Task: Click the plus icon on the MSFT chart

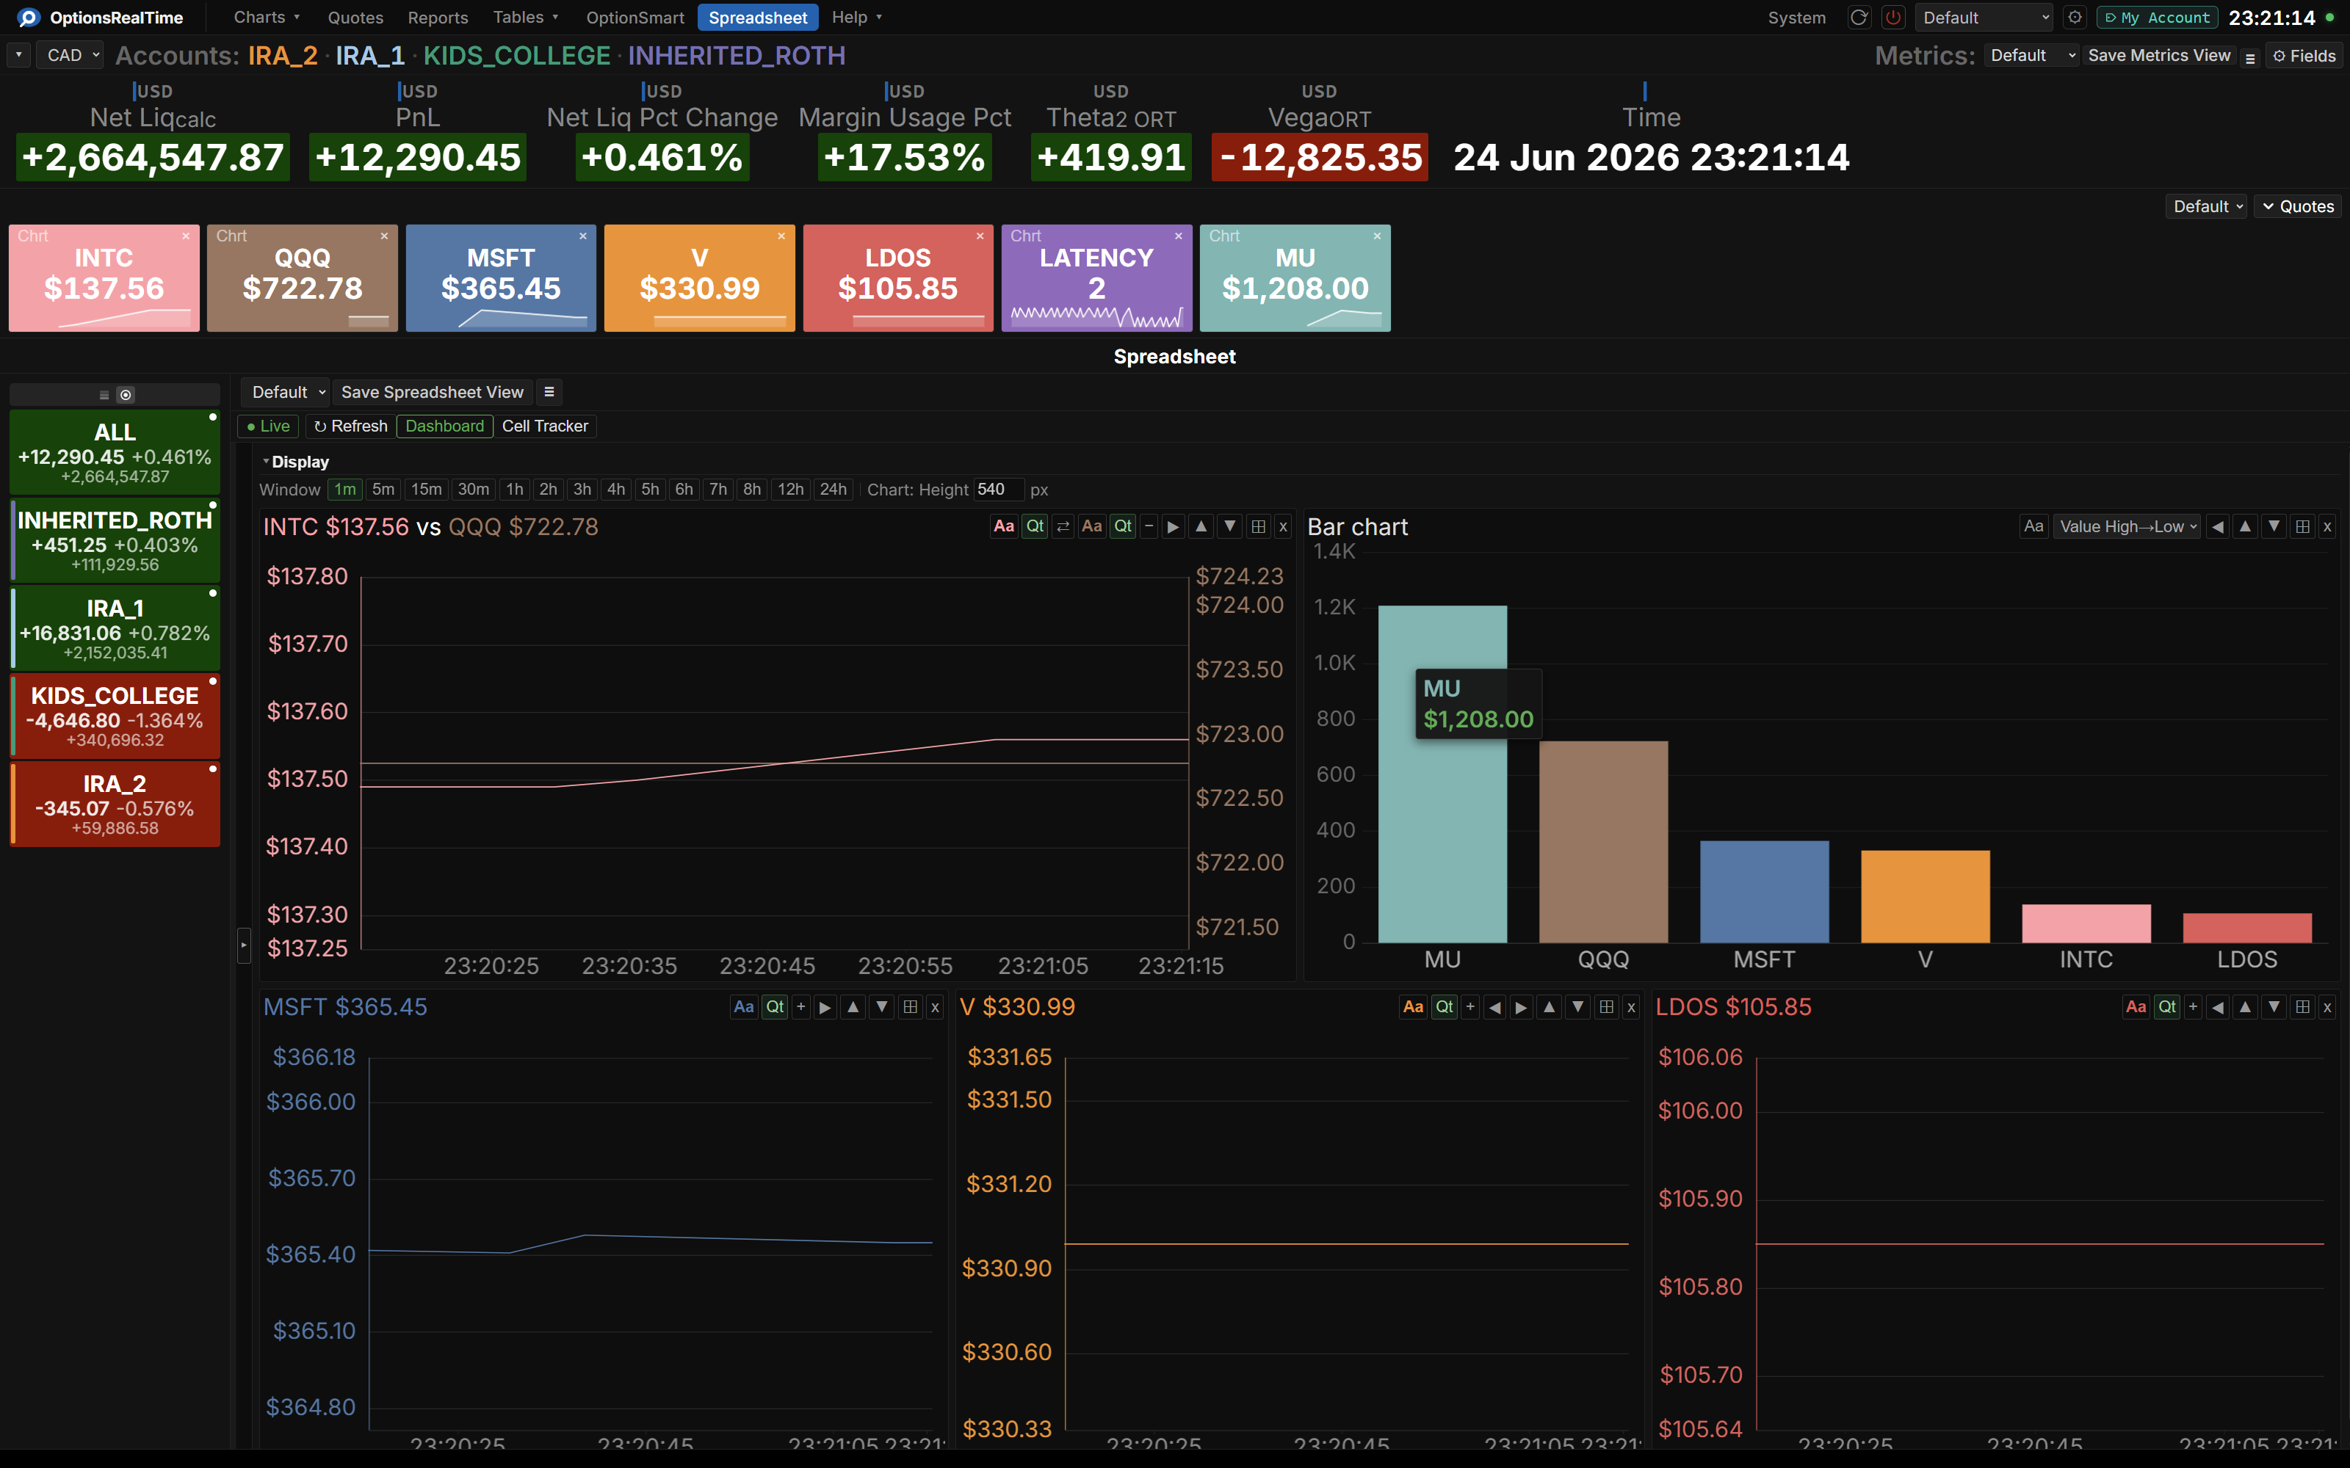Action: 801,1007
